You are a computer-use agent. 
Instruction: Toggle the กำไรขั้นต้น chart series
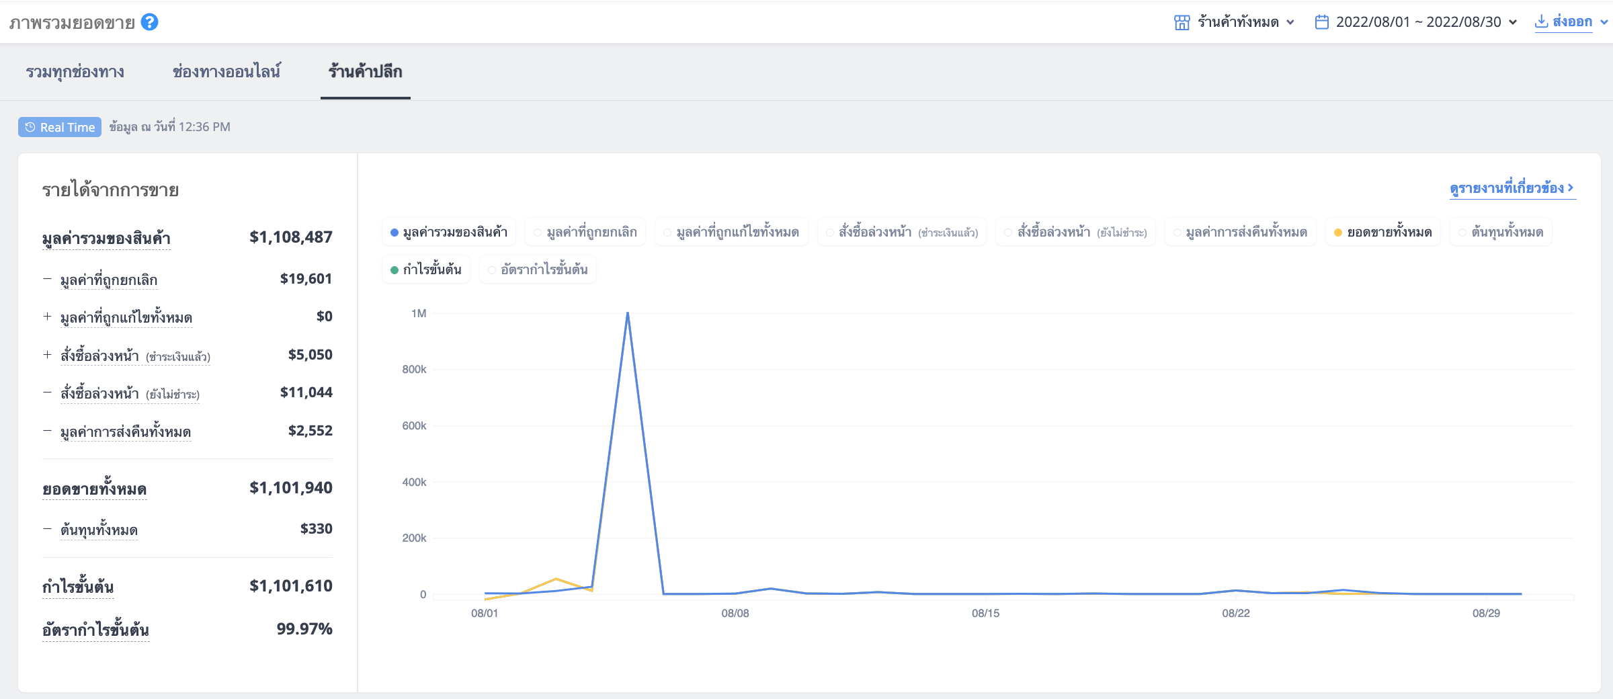[426, 270]
